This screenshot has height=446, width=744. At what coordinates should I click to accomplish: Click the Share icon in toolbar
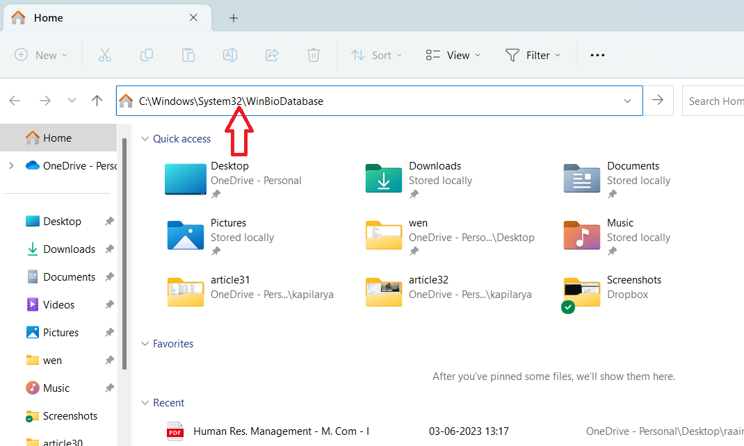(272, 55)
